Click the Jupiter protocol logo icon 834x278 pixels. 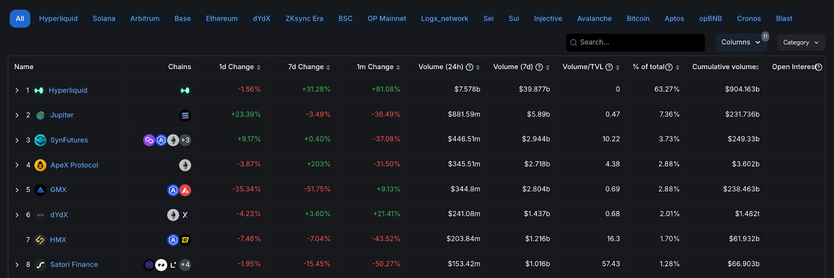point(40,116)
